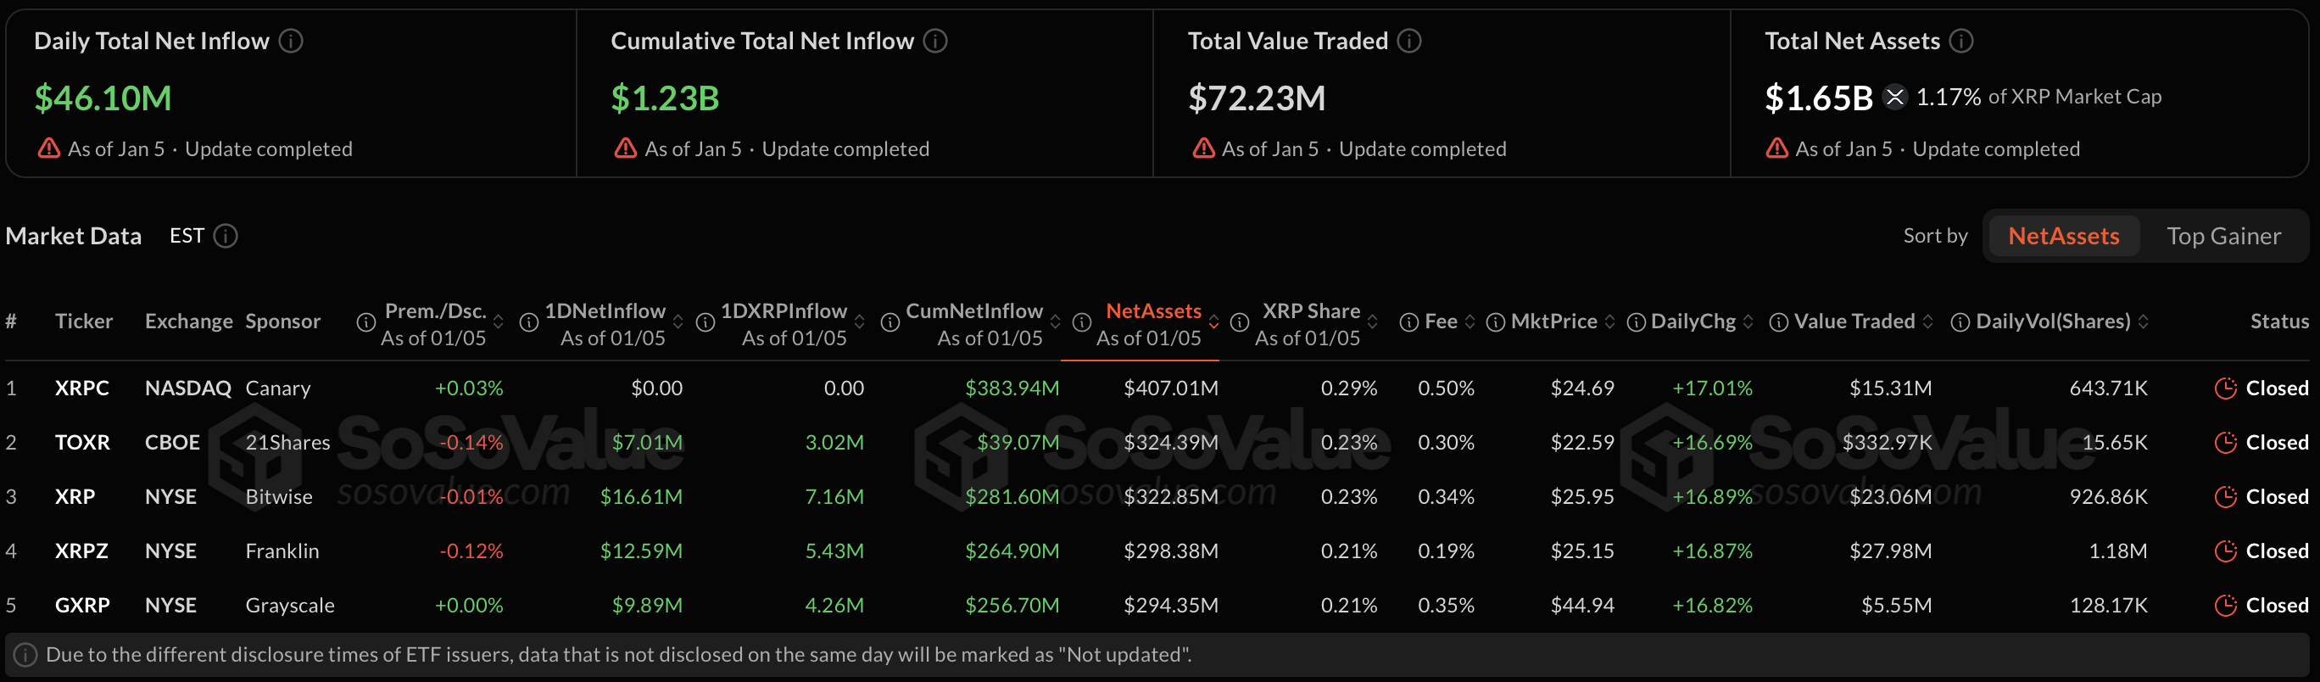
Task: Click info icon before Prem./Dsc. column
Action: click(365, 321)
